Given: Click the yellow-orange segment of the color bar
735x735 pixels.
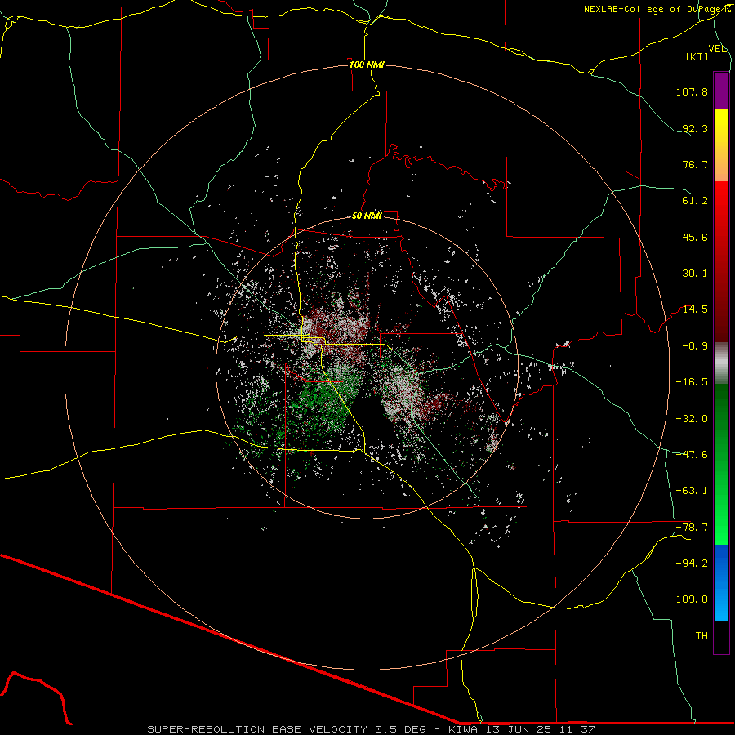Looking at the screenshot, I should (721, 146).
